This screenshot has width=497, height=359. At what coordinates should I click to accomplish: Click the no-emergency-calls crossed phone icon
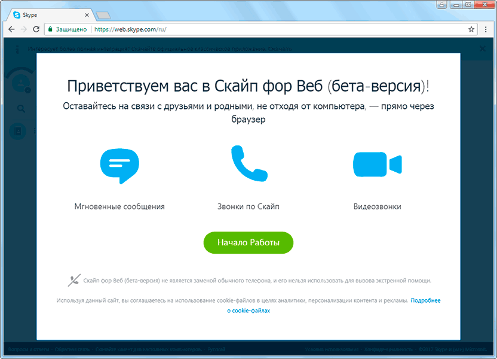(74, 280)
